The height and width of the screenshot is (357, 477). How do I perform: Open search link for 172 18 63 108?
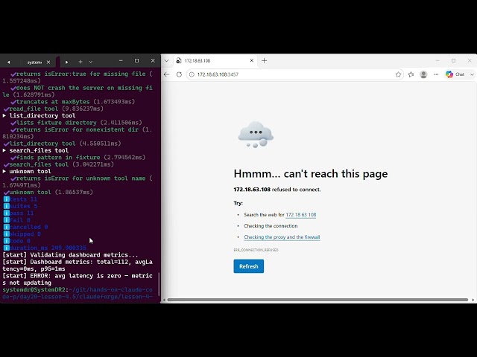pyautogui.click(x=300, y=215)
